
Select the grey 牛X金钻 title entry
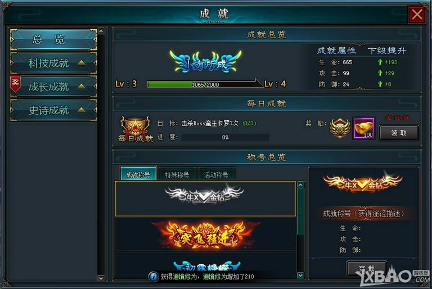tap(205, 199)
